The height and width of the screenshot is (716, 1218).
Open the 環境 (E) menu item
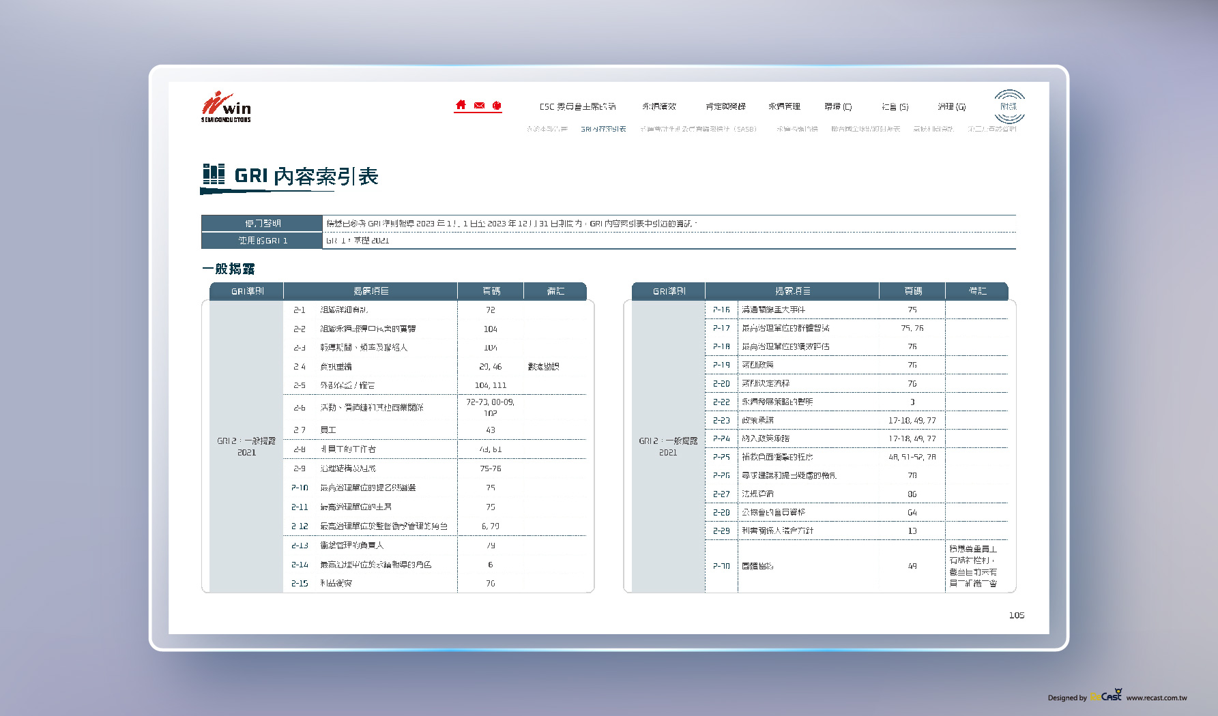point(838,106)
